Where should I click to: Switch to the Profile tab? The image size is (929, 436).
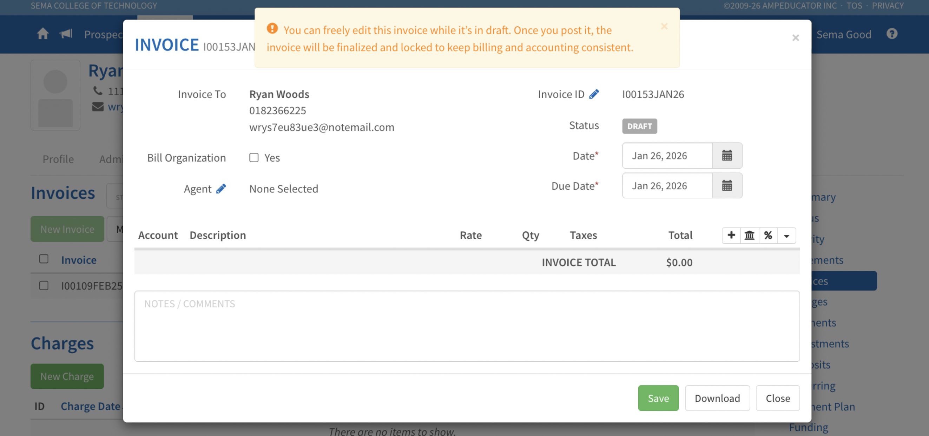tap(58, 159)
